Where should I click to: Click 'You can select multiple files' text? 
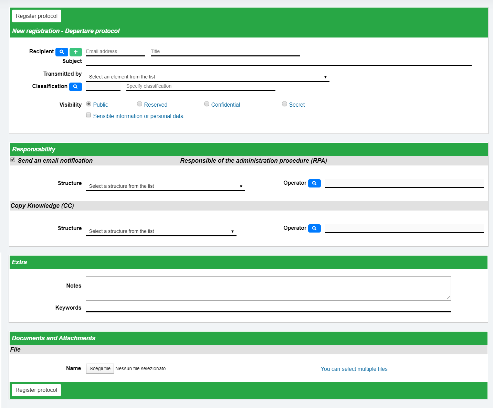tap(354, 369)
